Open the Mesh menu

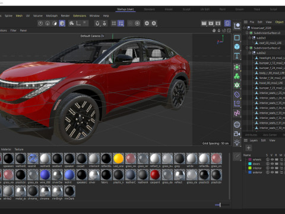coord(19,15)
